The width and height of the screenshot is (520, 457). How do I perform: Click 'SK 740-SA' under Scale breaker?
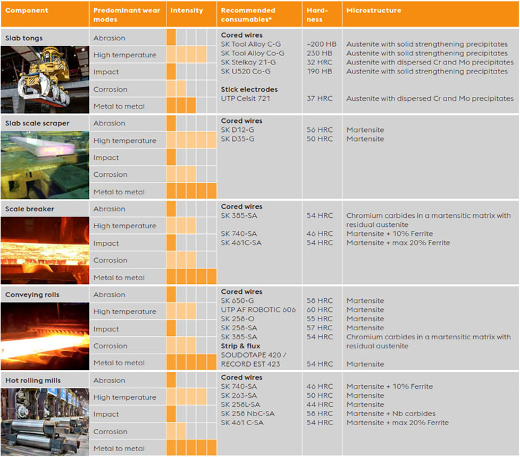(239, 233)
